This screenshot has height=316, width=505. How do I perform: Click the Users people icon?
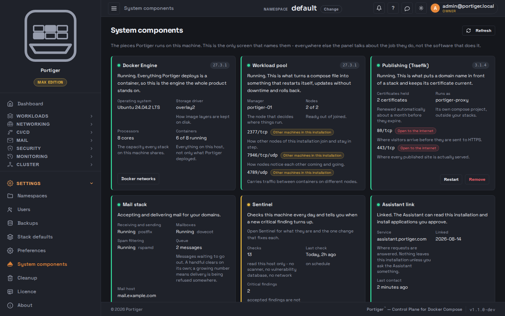tap(10, 209)
